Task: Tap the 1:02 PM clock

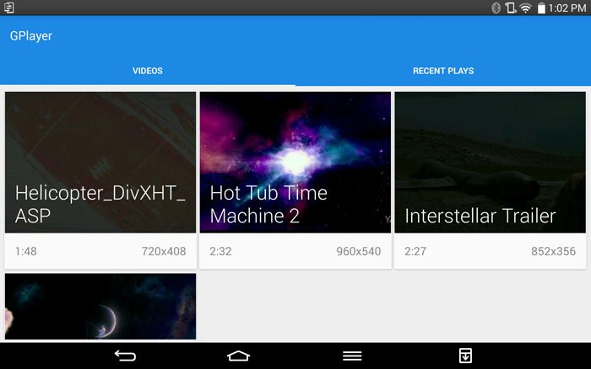Action: click(x=567, y=8)
